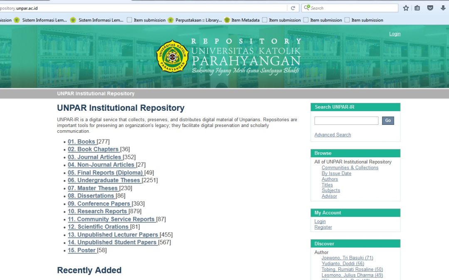Browse by Communities & Collections
The image size is (449, 280).
(x=350, y=168)
